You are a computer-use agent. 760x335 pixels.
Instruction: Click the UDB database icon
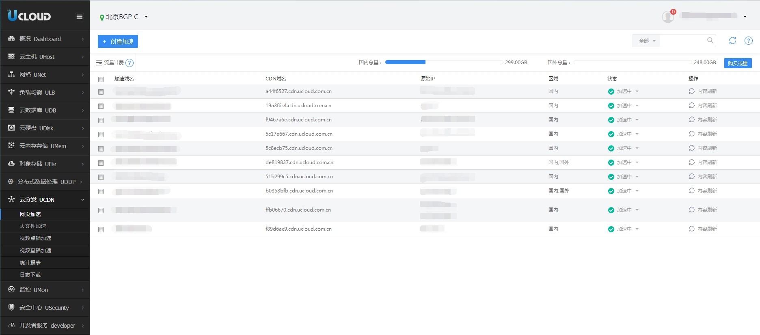point(11,110)
